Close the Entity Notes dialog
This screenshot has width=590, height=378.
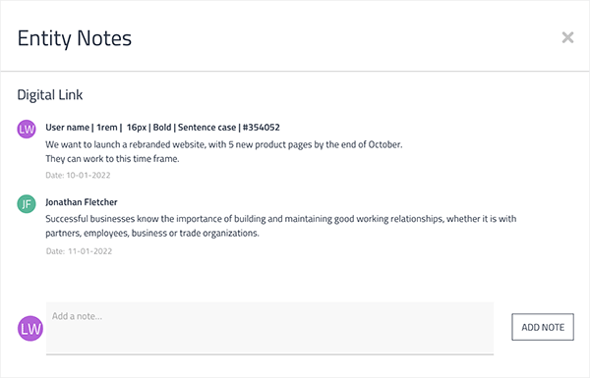567,37
